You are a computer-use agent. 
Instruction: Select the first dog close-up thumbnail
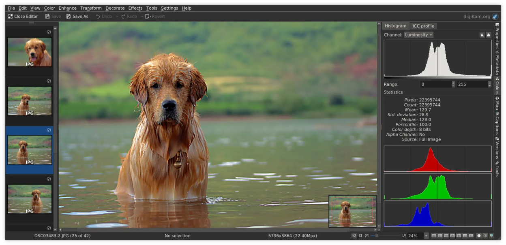(30, 52)
